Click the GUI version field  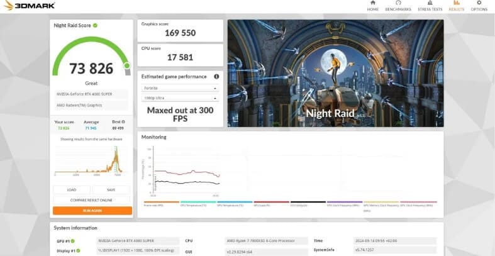267,252
